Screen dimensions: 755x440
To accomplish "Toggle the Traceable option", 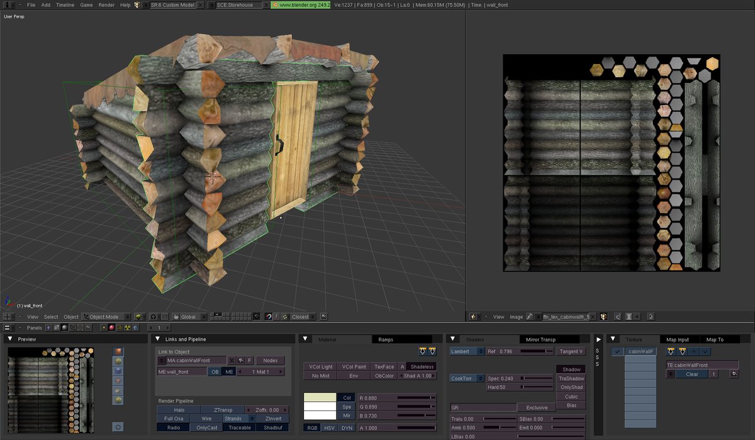I will (x=239, y=427).
